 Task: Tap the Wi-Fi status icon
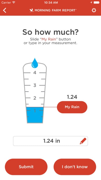pyautogui.click(x=14, y=3)
